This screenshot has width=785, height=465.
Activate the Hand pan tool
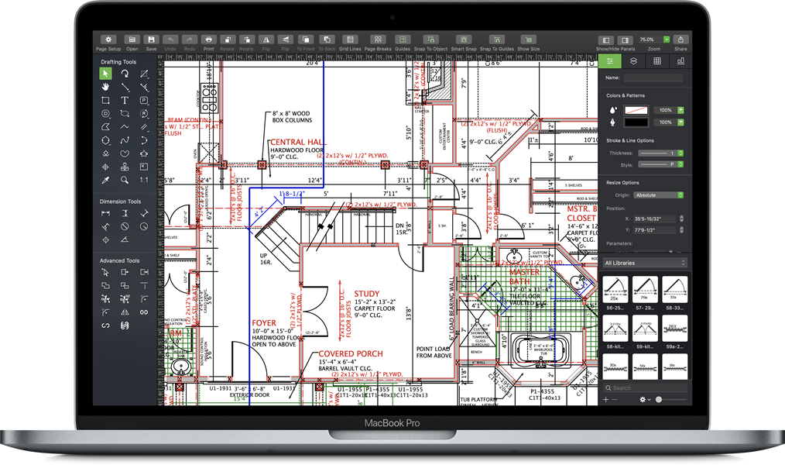tap(107, 87)
